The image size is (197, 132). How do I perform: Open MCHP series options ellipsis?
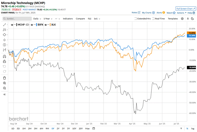pos(15,25)
